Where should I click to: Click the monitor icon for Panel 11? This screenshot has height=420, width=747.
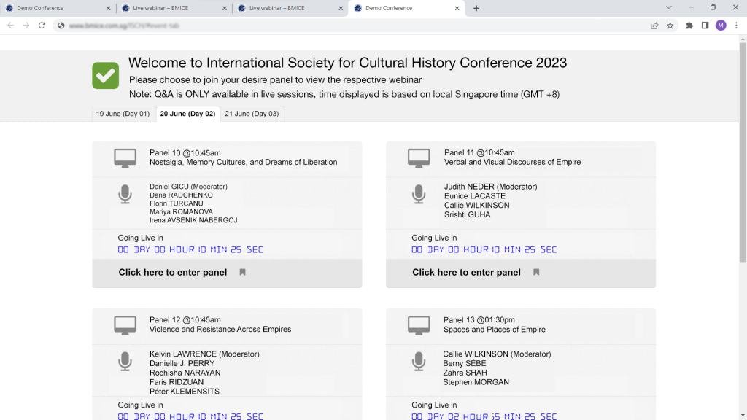[419, 158]
